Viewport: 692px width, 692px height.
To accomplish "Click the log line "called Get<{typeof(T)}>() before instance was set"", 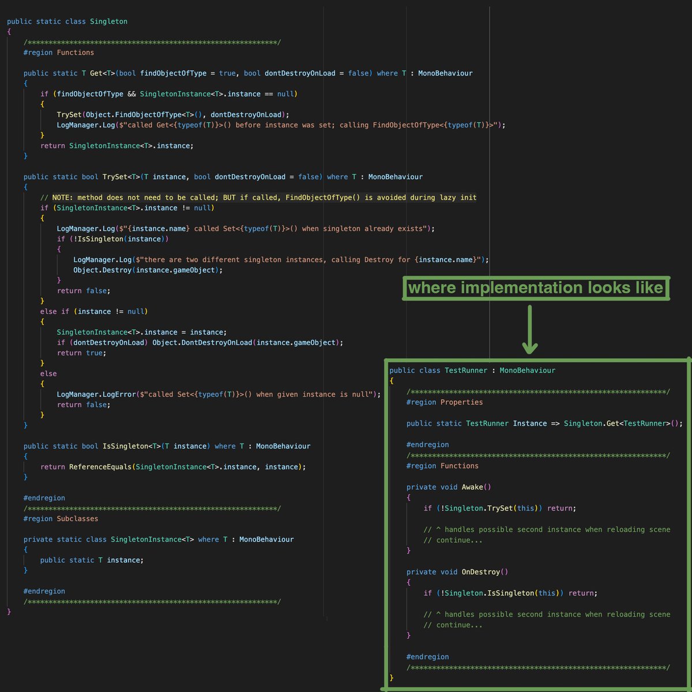I will tap(281, 125).
